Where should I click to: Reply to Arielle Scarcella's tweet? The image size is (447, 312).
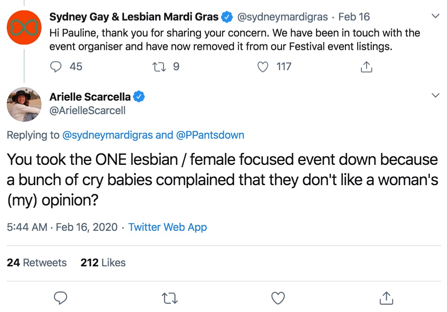pyautogui.click(x=61, y=298)
